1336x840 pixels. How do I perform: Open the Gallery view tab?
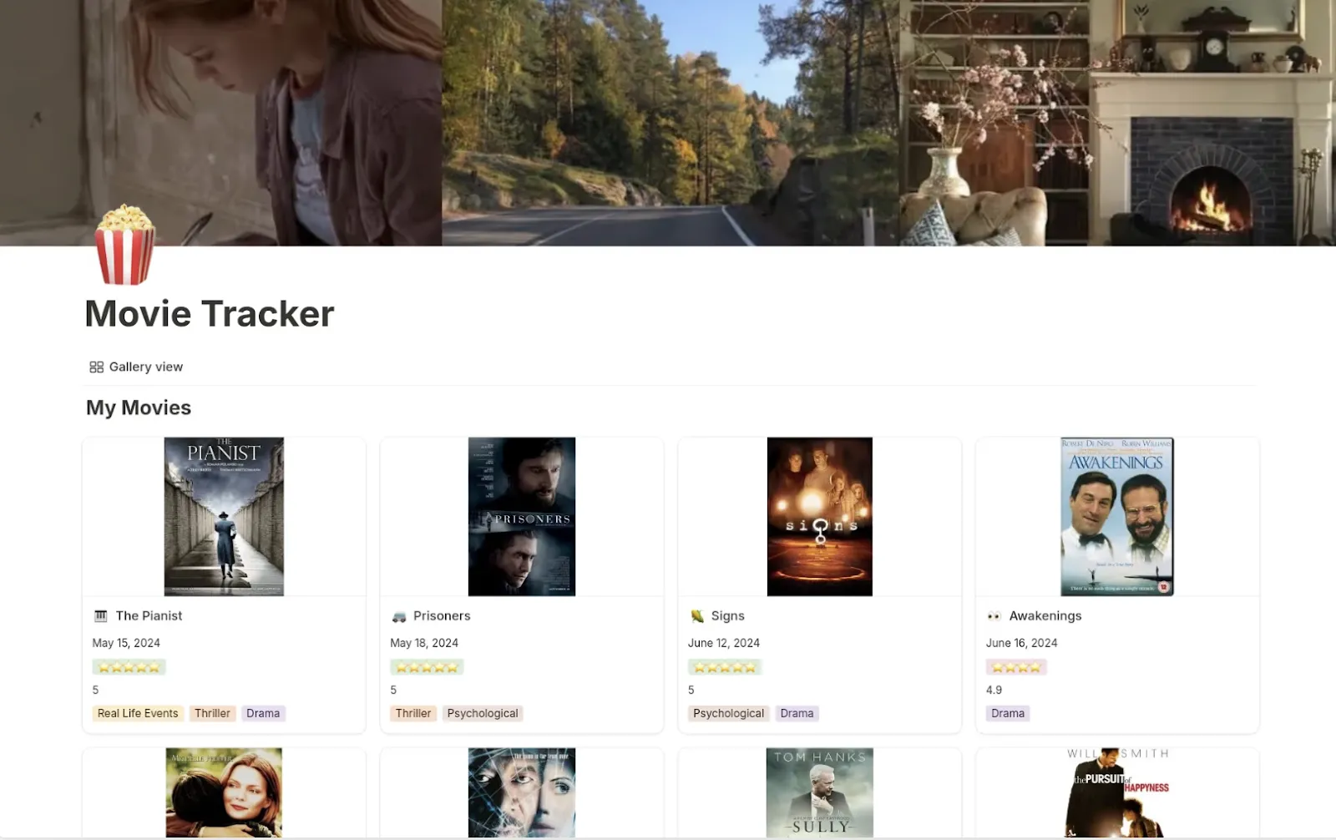136,367
